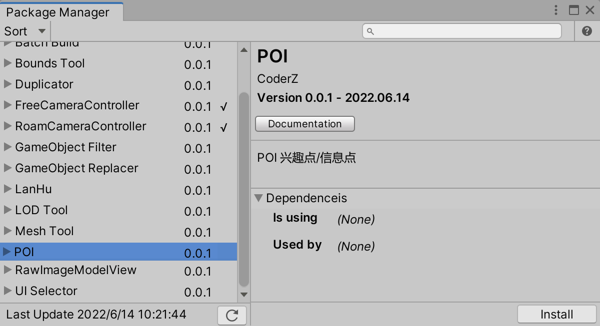The width and height of the screenshot is (600, 326).
Task: Open the three-dot overflow menu
Action: tap(555, 10)
